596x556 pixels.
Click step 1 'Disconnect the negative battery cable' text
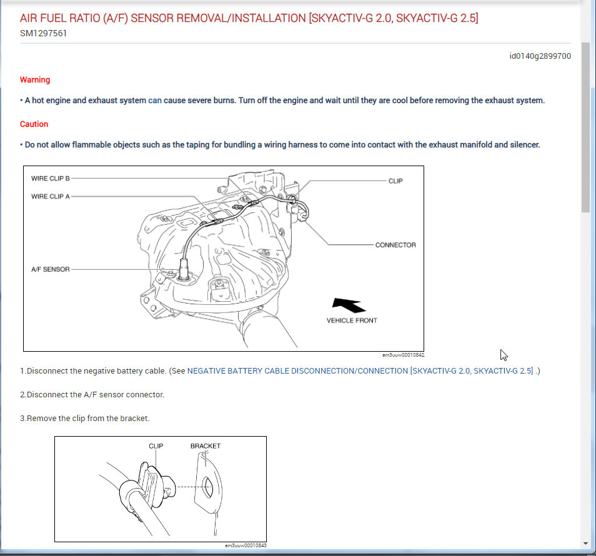(93, 371)
